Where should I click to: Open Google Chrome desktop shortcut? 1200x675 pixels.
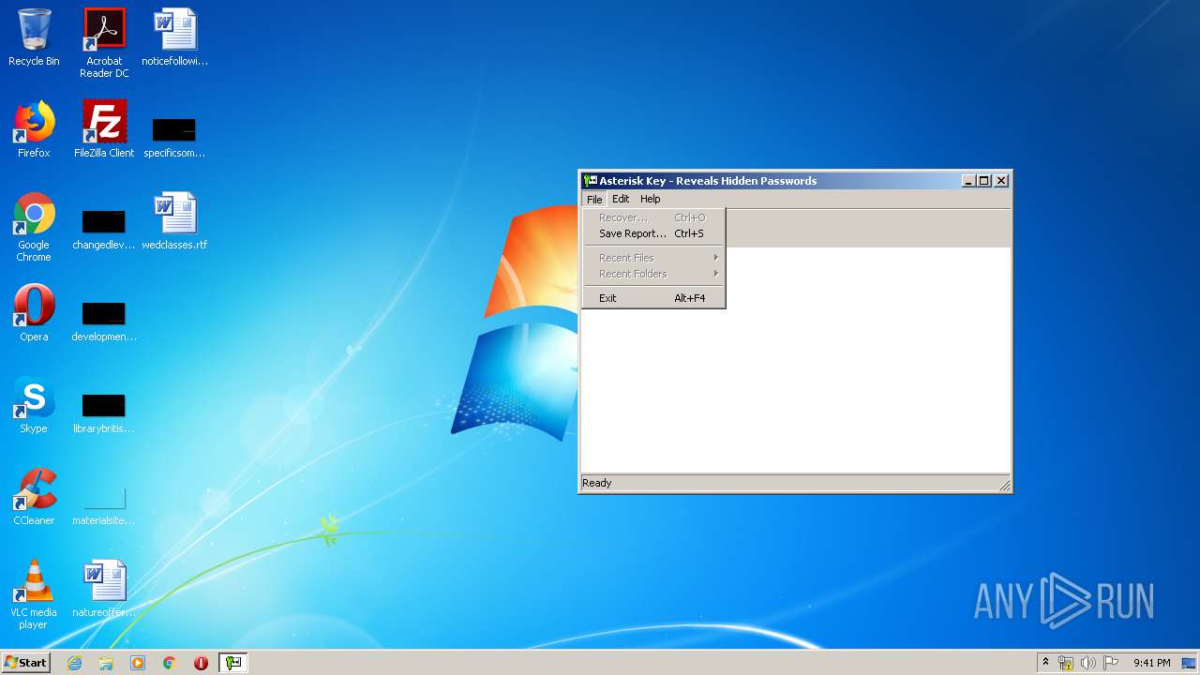pos(34,227)
